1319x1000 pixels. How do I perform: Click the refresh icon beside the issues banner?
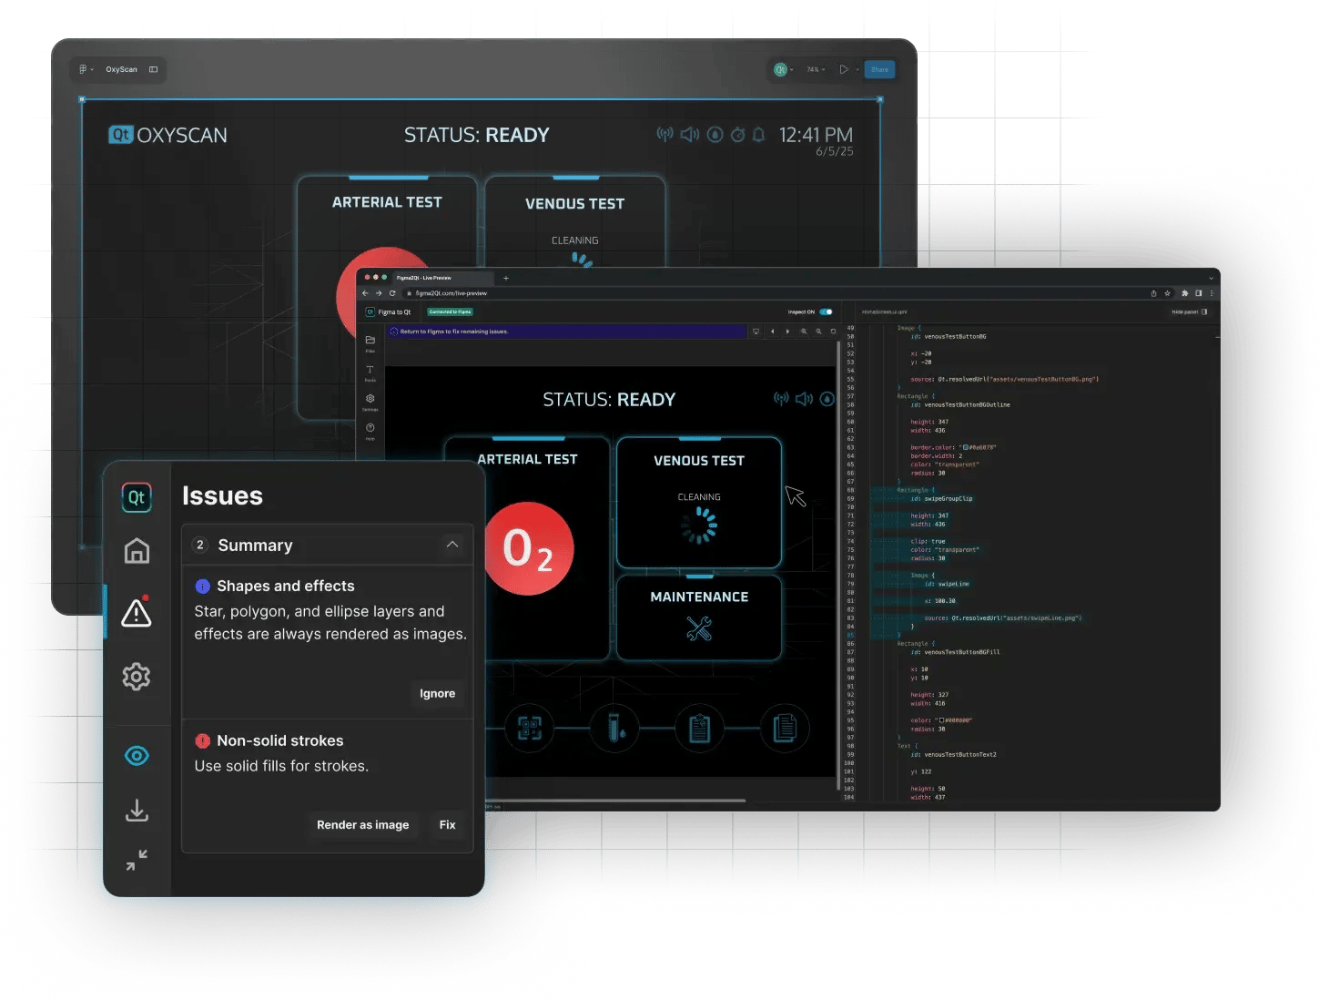click(833, 332)
